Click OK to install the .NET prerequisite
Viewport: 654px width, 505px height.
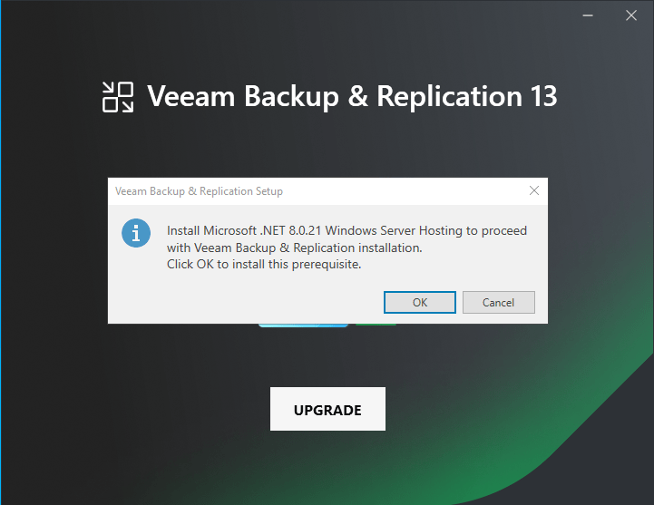(419, 302)
